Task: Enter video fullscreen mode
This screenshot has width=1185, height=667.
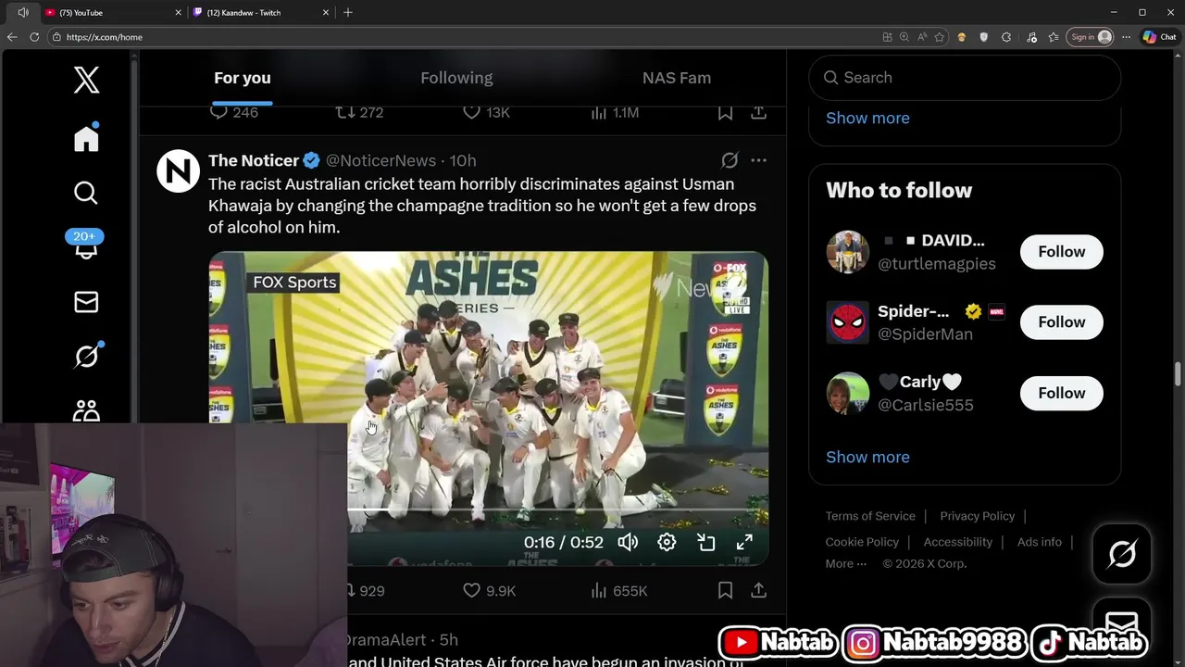Action: tap(744, 542)
